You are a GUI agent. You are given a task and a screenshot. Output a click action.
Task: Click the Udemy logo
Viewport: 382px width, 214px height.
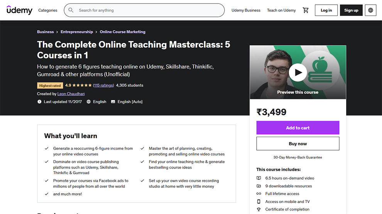(x=20, y=10)
